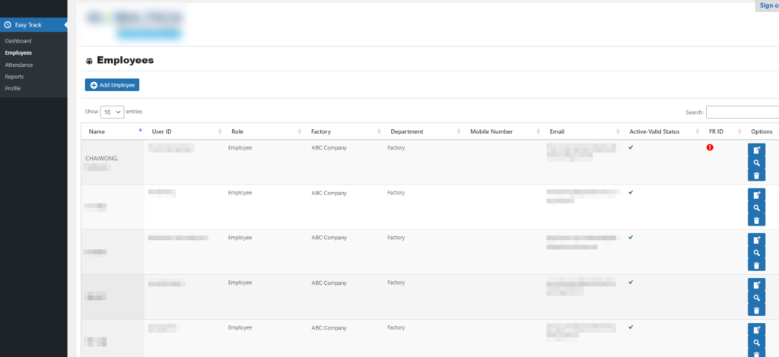Click the Employee role cell in the CHAIWONG row
Screen dimensions: 779x357
240,148
